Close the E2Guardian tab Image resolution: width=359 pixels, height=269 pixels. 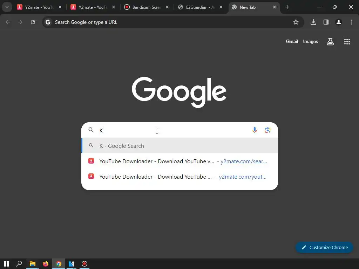coord(221,7)
